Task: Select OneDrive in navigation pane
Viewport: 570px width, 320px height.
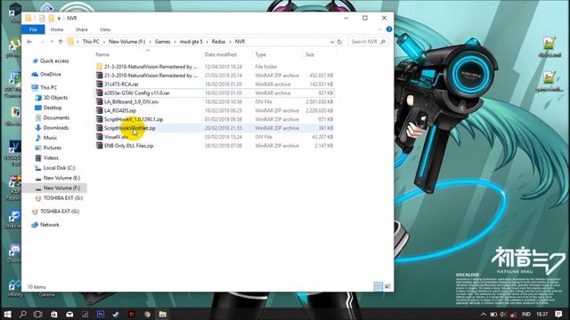Action: pos(50,75)
